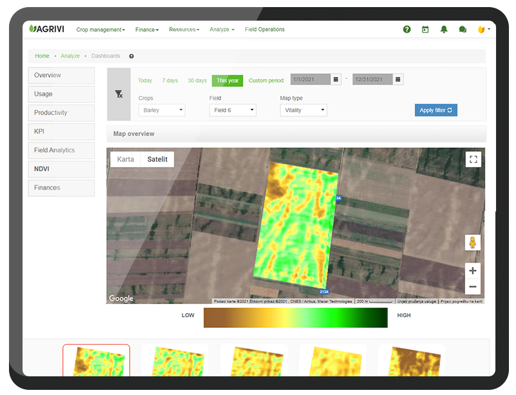516x395 pixels.
Task: Drop the Pegman for Street View
Action: point(472,243)
